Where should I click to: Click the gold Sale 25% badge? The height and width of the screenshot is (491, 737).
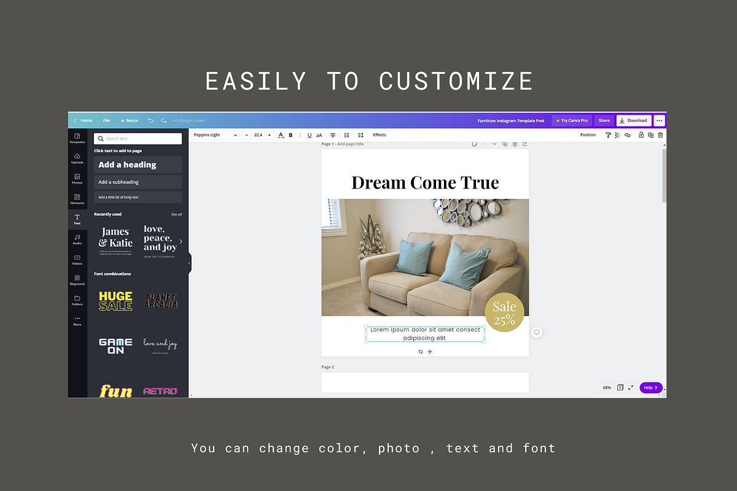point(504,312)
